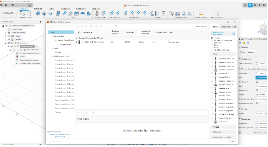Open the TORNEADO ribbon tab
This screenshot has height=147, width=268.
(x=38, y=9)
